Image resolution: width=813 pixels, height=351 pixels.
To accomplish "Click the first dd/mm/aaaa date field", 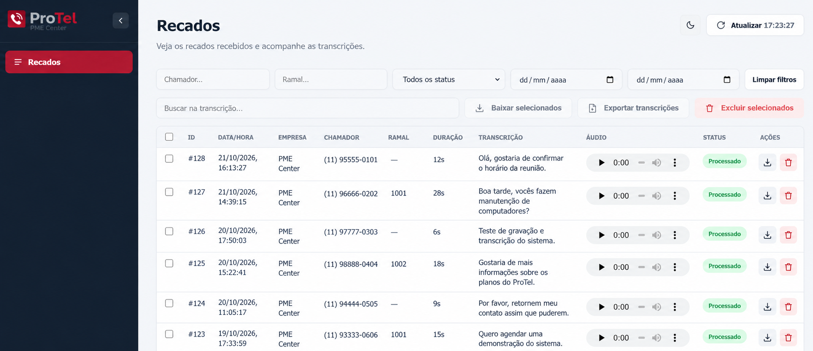I will tap(566, 80).
